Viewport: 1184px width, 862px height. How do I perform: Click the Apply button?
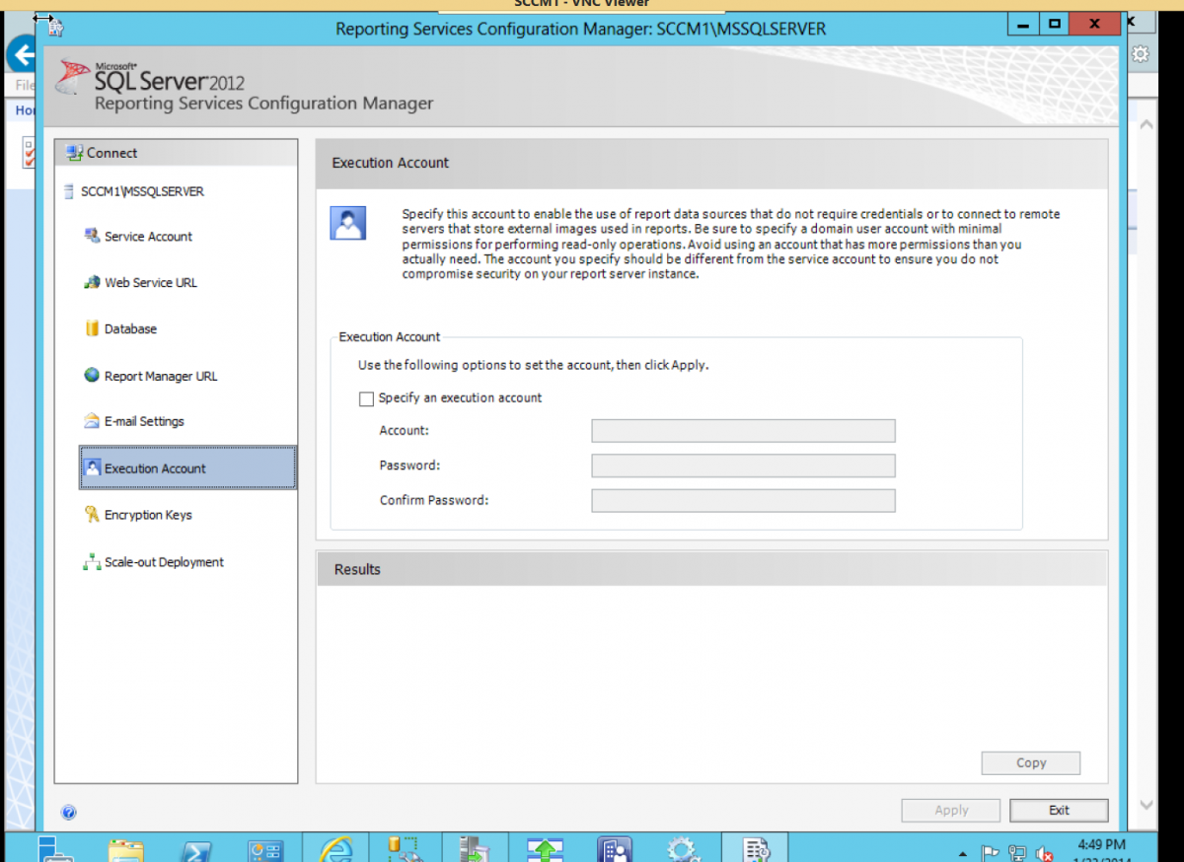coord(951,810)
